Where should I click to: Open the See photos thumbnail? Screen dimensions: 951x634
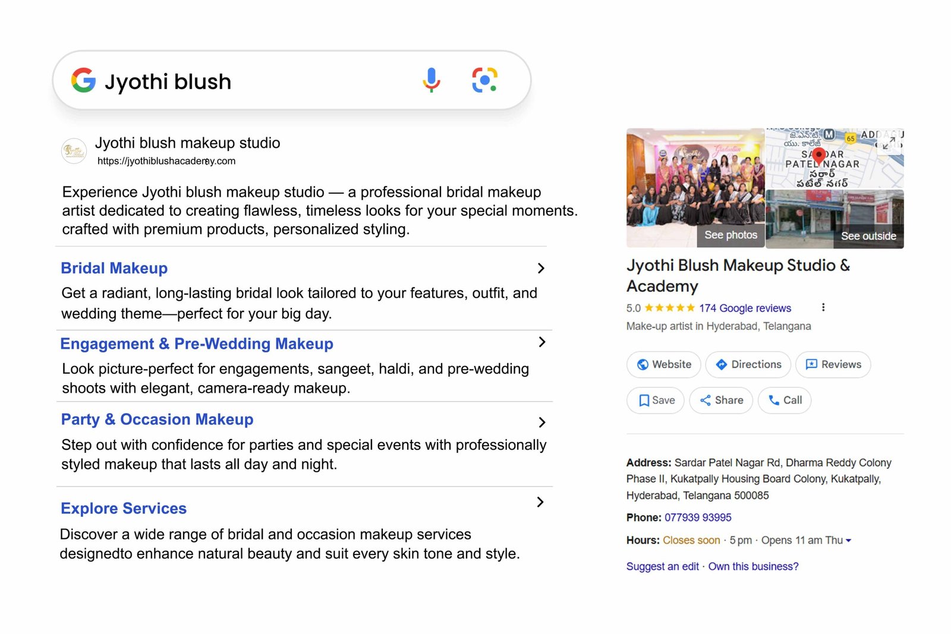click(730, 235)
